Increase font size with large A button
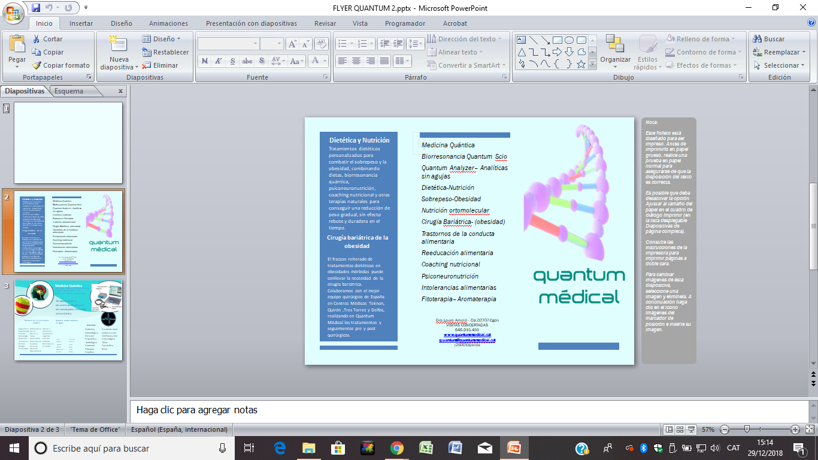This screenshot has height=460, width=818. (x=292, y=44)
